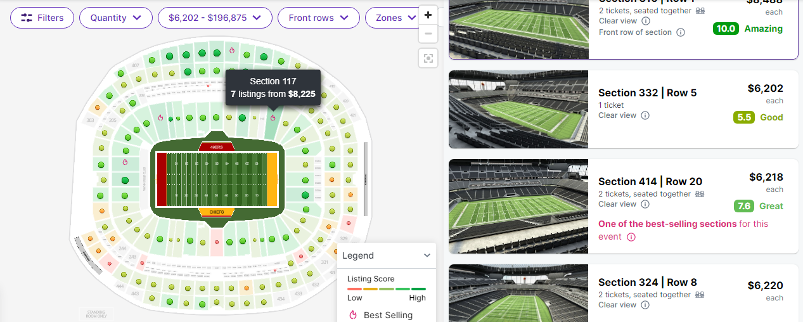
Task: Open the Zones filter
Action: pos(392,18)
